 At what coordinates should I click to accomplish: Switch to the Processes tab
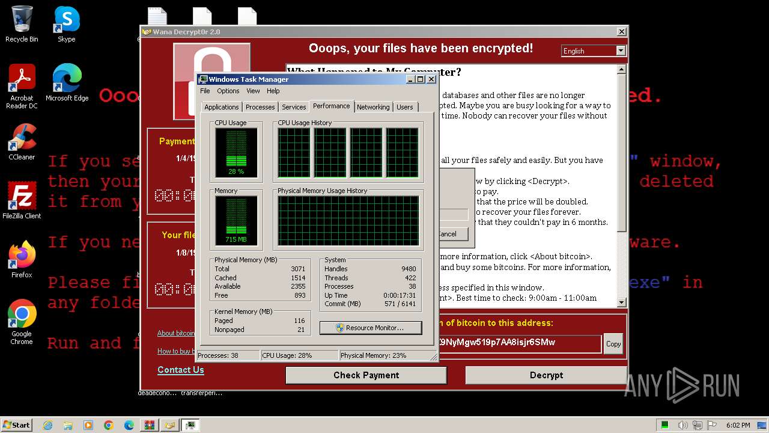click(260, 107)
